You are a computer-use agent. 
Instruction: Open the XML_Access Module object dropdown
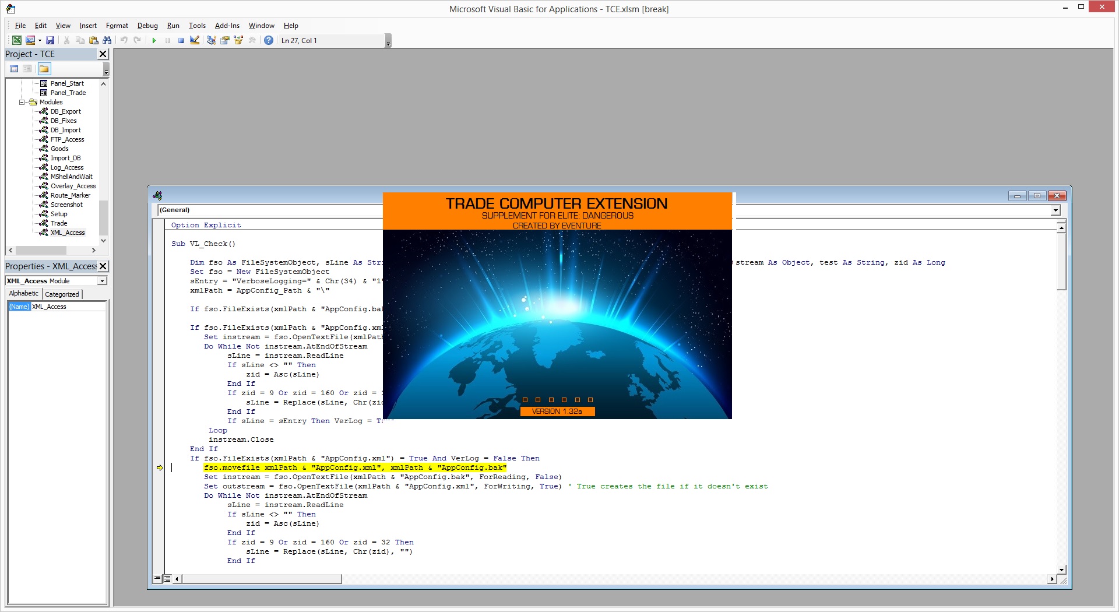point(103,281)
